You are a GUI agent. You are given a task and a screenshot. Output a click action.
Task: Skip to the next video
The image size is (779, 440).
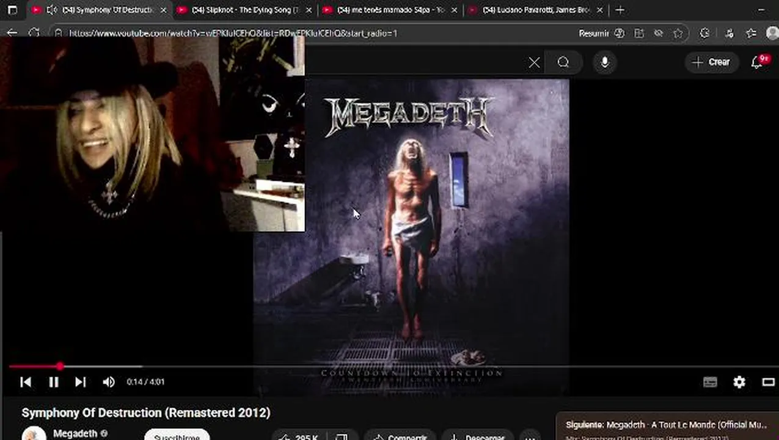point(80,382)
